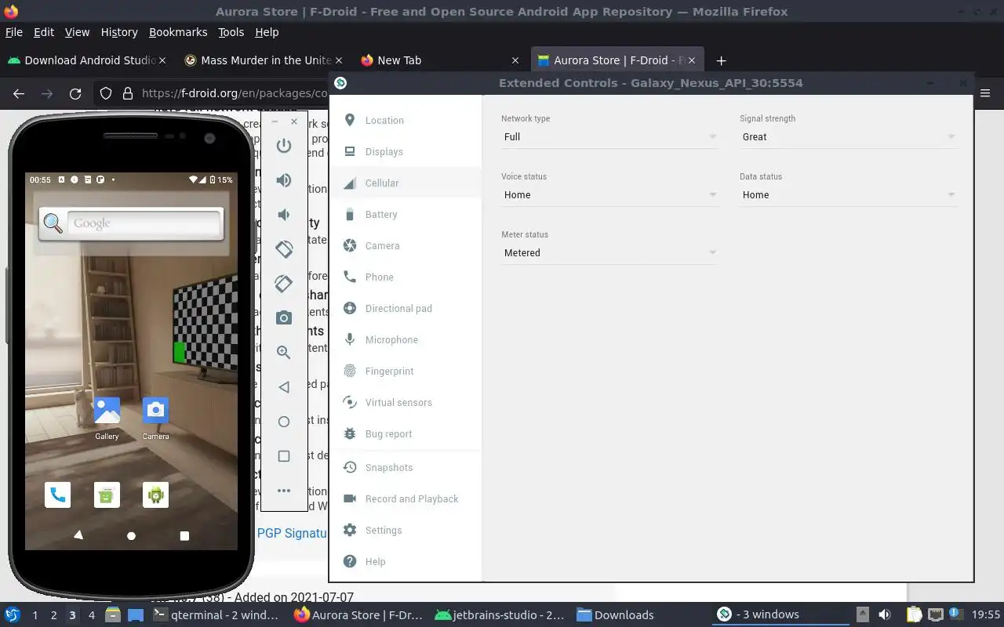
Task: Go back in Firefox
Action: click(x=19, y=94)
